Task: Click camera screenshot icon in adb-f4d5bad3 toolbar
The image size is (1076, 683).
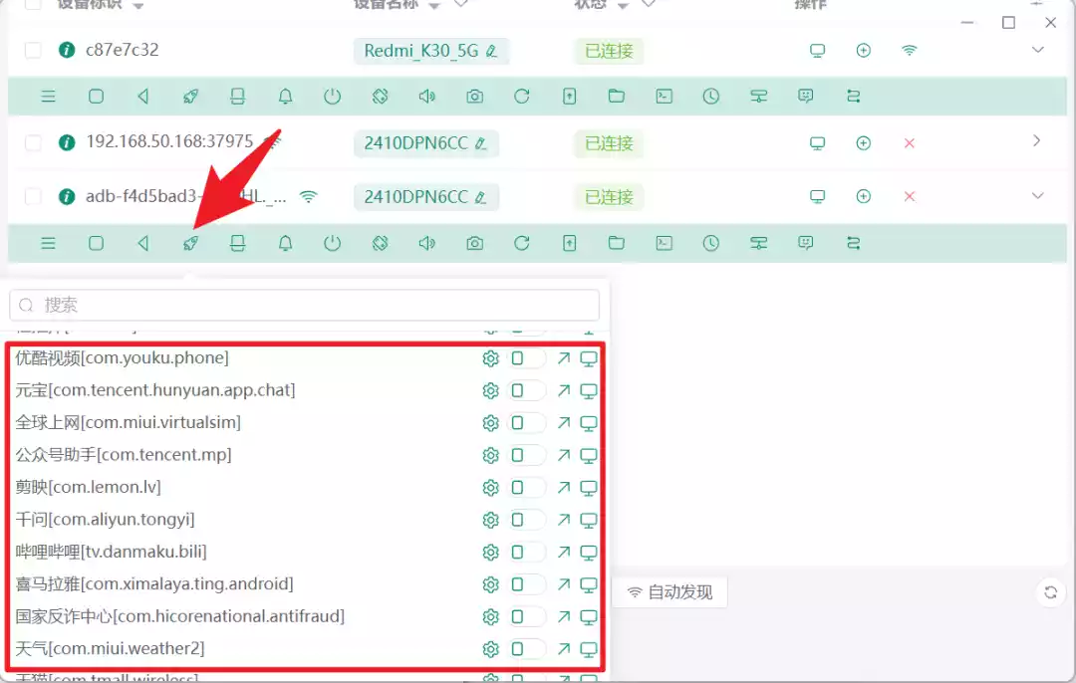Action: (x=475, y=243)
